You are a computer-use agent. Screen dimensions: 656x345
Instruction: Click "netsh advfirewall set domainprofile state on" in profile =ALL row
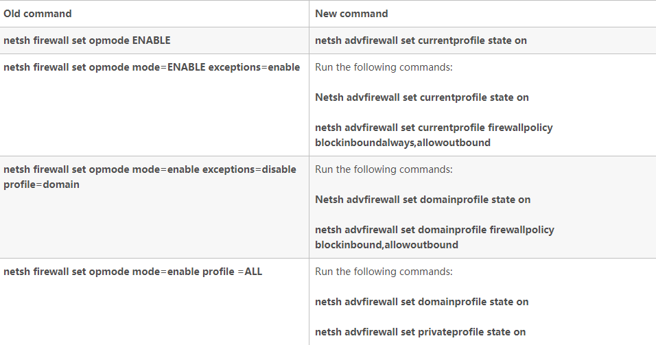point(422,302)
